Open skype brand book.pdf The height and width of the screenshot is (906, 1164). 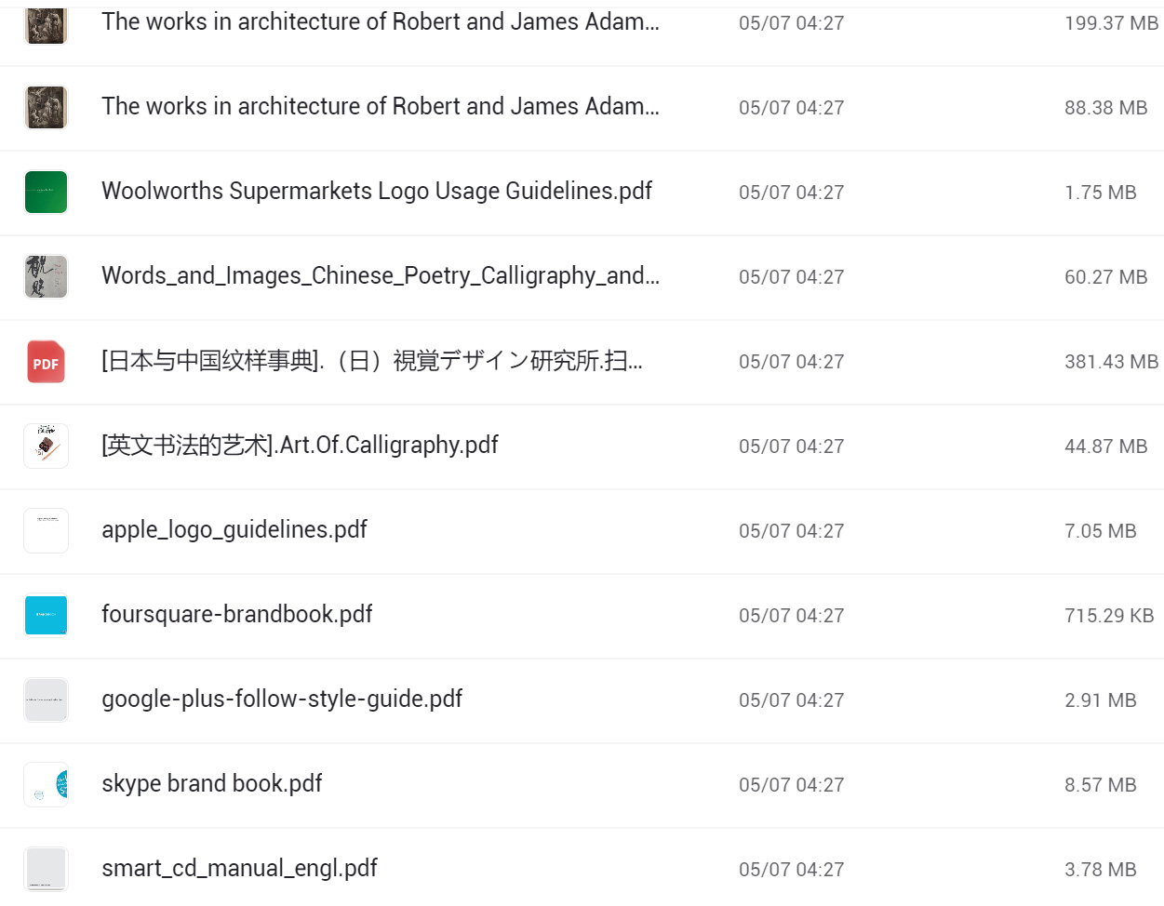pos(212,784)
